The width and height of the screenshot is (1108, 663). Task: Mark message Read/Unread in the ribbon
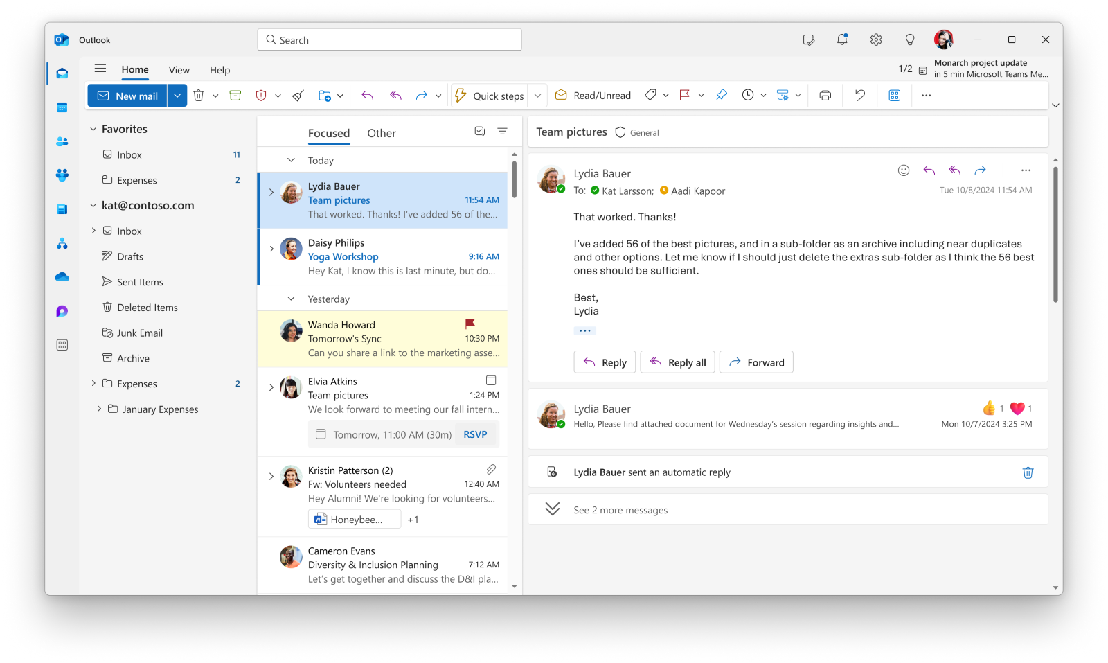click(x=592, y=95)
